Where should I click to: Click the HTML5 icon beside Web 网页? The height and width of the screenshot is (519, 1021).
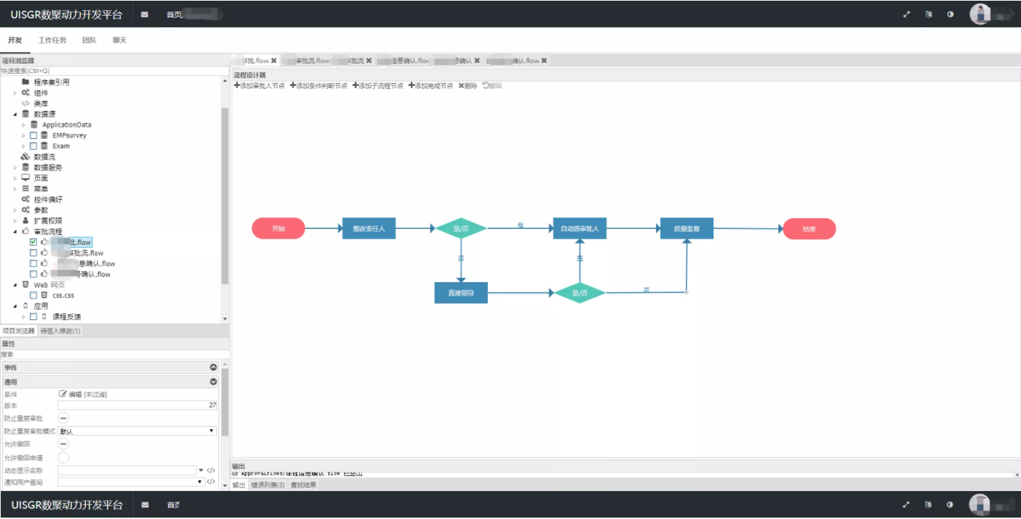coord(26,284)
